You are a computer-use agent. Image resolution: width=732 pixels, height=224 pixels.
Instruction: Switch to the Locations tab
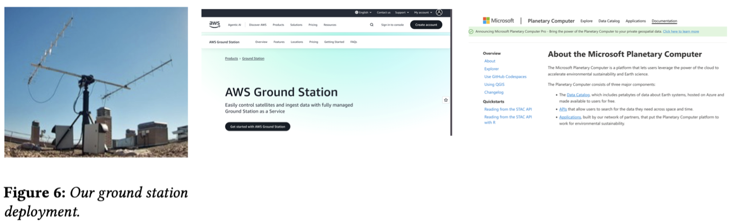pos(297,42)
